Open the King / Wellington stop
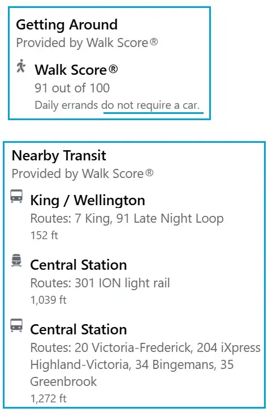The height and width of the screenshot is (412, 268). coord(88,201)
